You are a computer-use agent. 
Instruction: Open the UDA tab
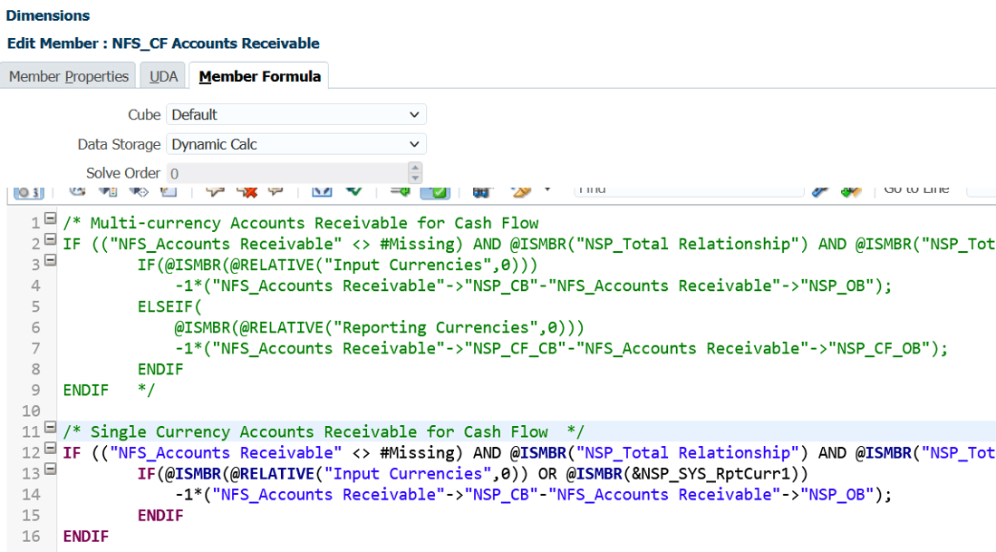tap(163, 76)
